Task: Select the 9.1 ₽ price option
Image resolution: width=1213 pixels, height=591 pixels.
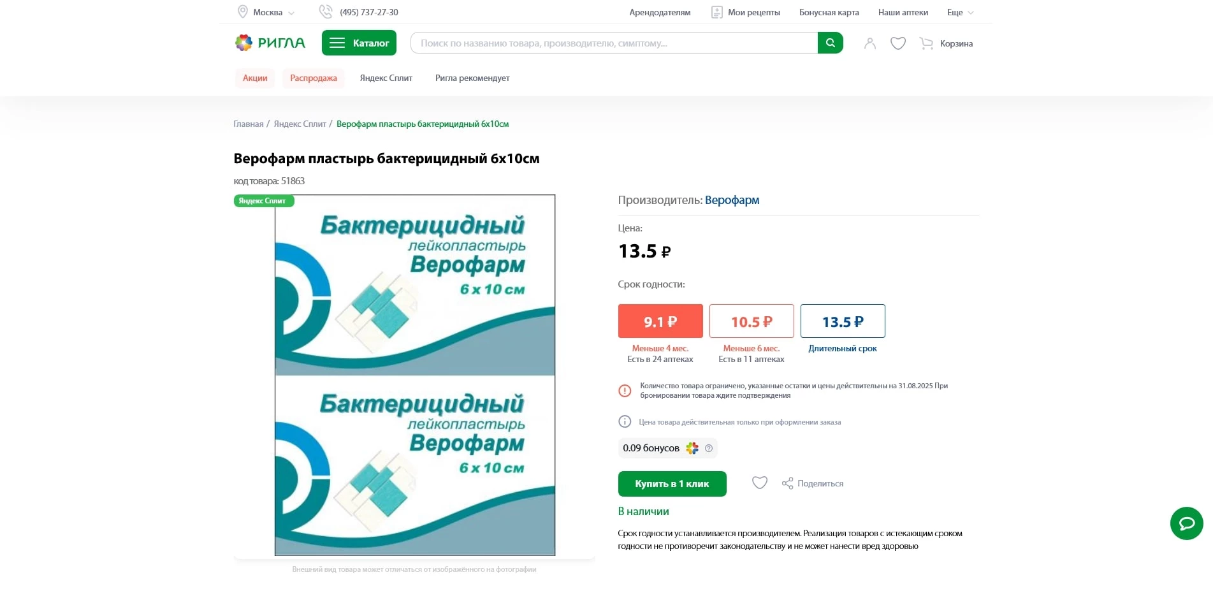Action: [x=660, y=321]
